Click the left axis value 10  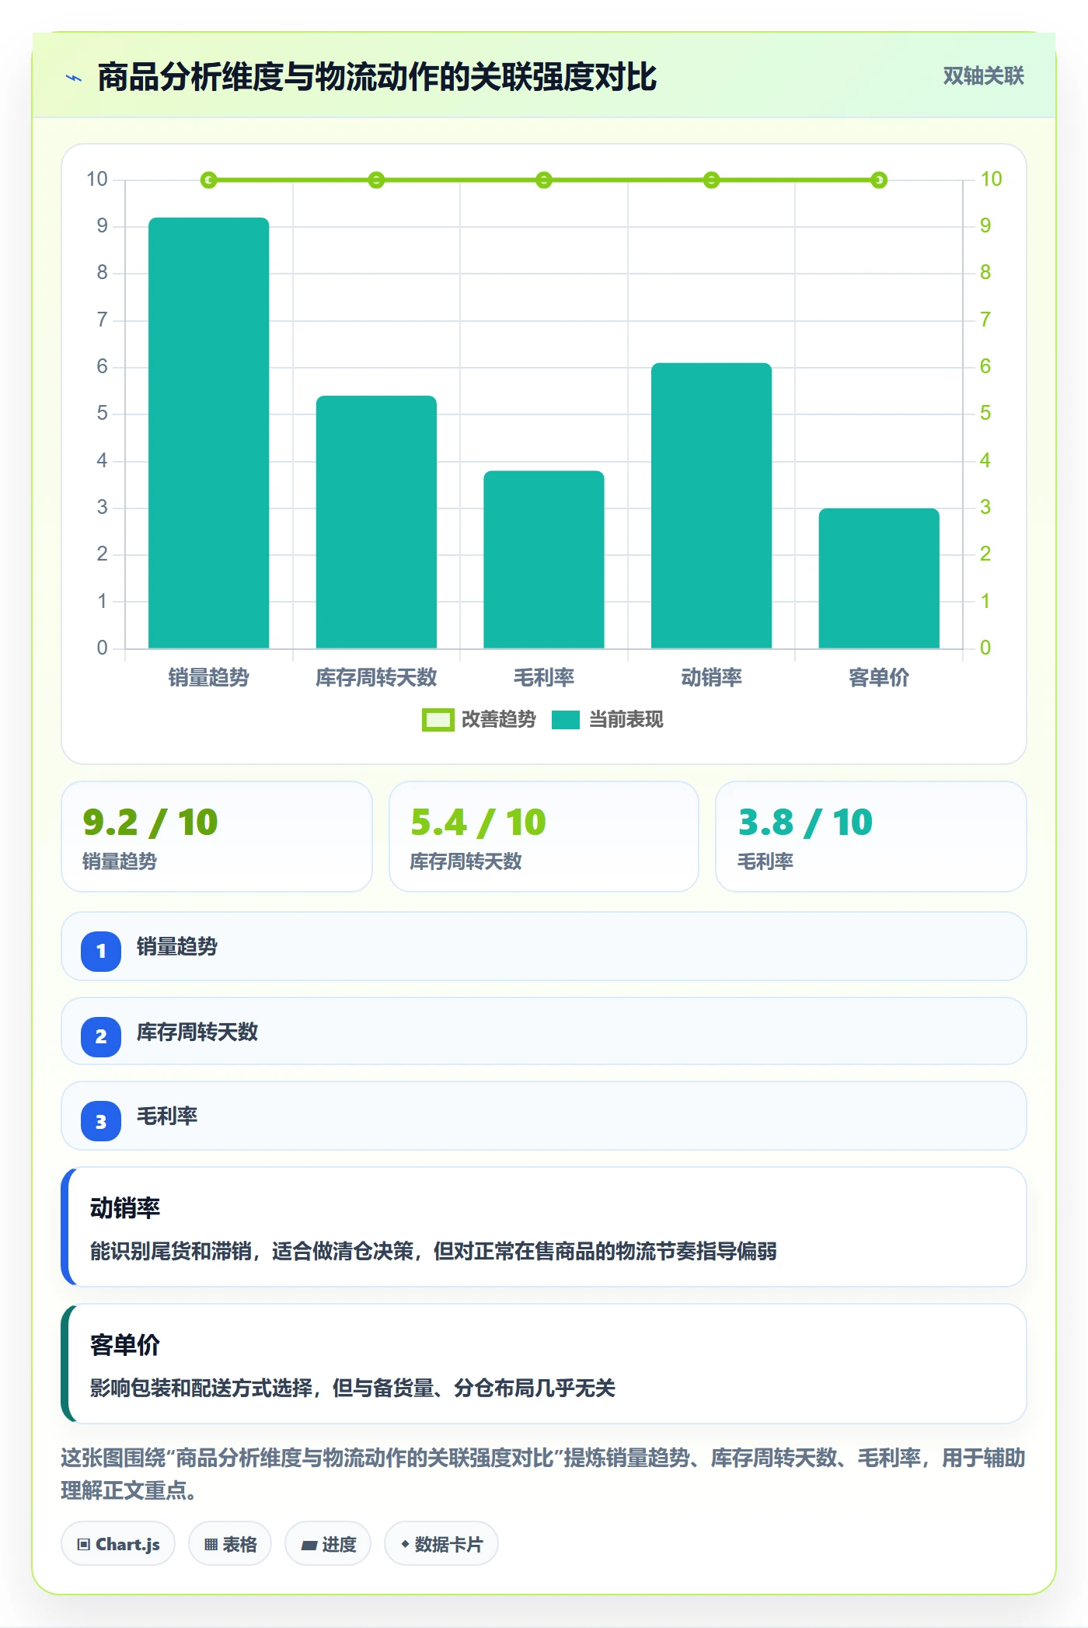pos(97,180)
